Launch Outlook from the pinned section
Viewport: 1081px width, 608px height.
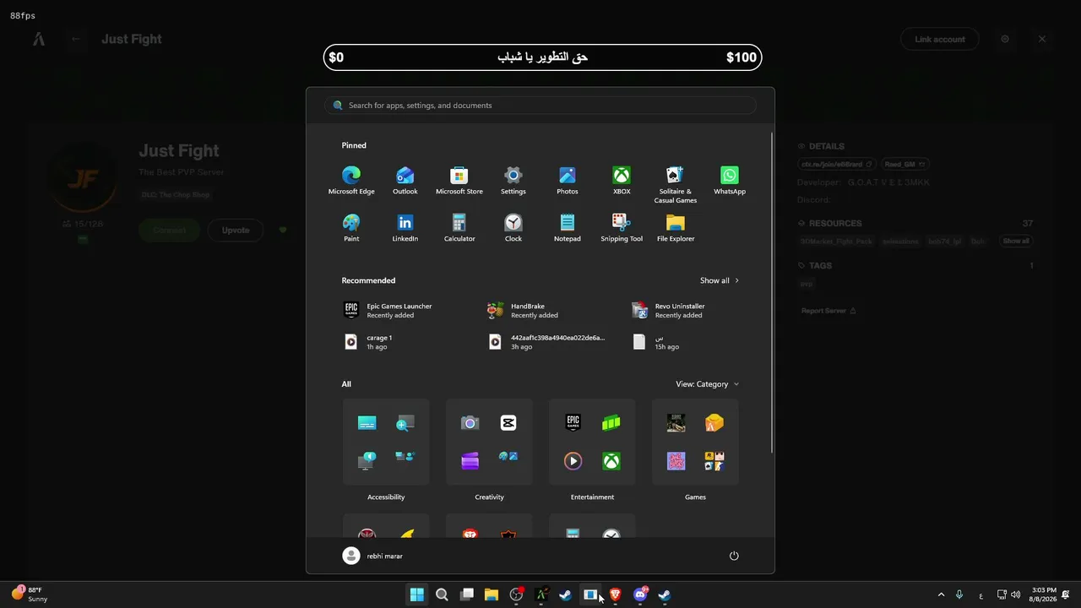[405, 180]
